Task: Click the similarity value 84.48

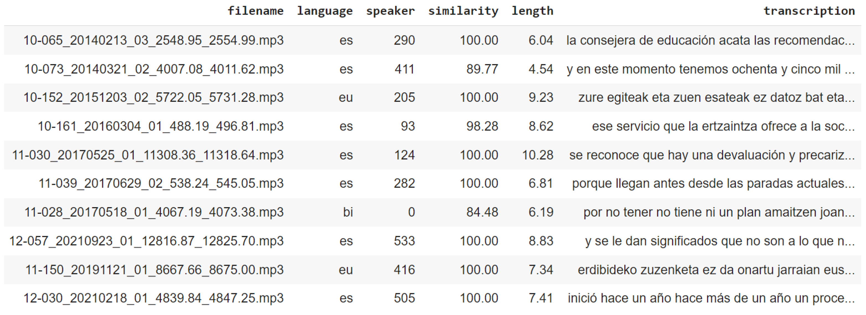Action: pos(482,212)
